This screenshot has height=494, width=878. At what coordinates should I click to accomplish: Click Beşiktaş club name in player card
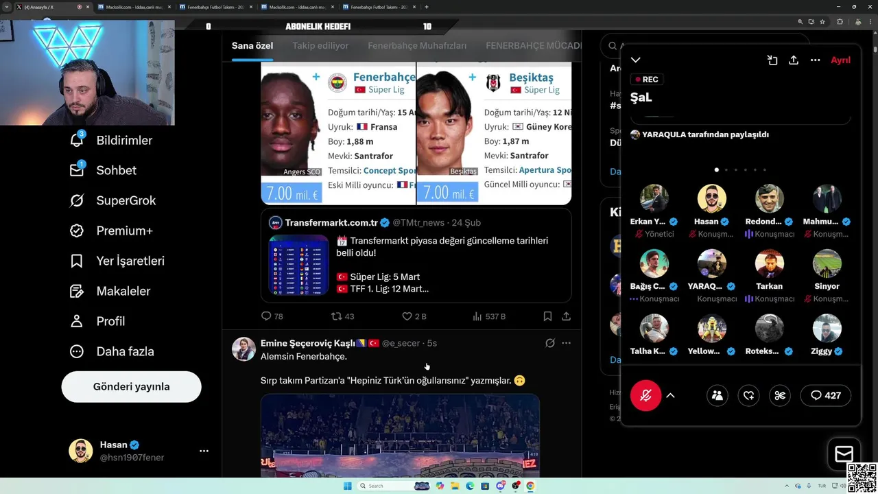click(x=531, y=78)
